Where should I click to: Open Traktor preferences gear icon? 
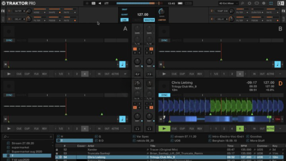point(249,3)
